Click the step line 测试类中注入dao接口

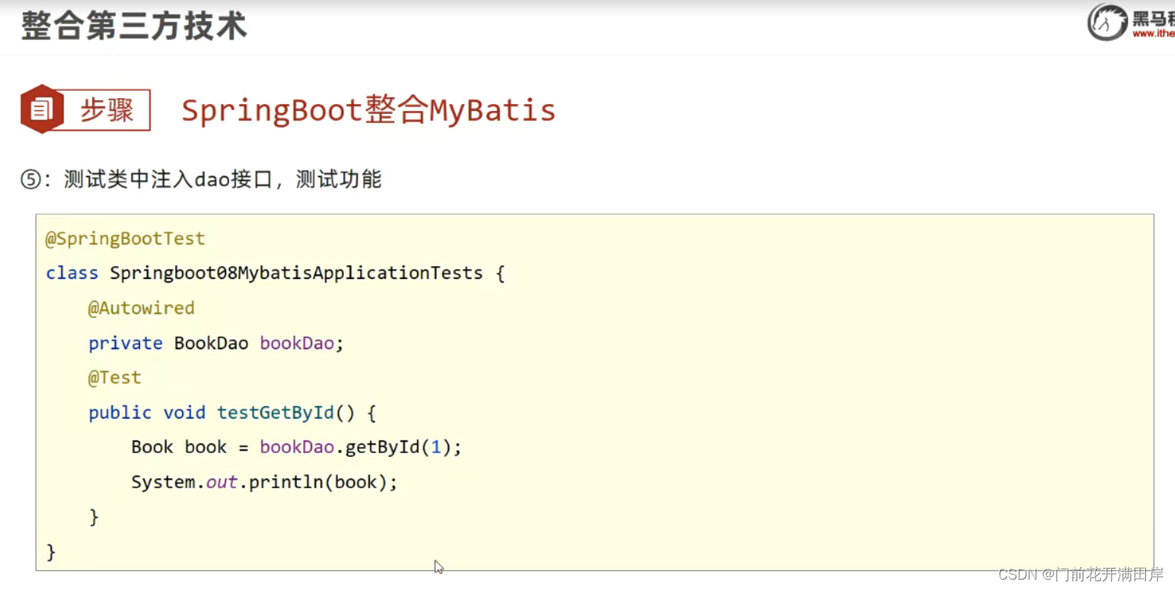201,180
